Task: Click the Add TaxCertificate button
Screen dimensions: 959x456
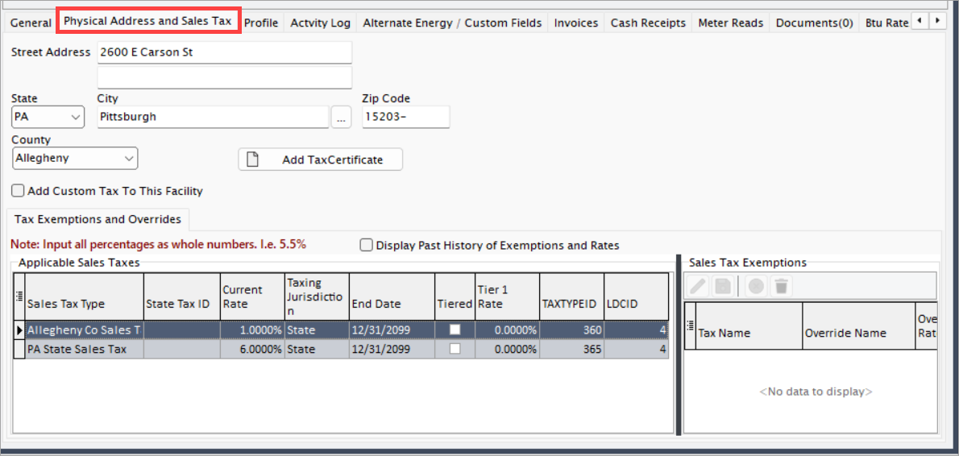Action: pyautogui.click(x=321, y=160)
